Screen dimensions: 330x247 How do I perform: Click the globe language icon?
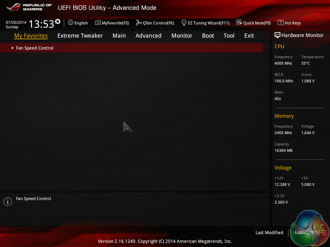click(71, 23)
